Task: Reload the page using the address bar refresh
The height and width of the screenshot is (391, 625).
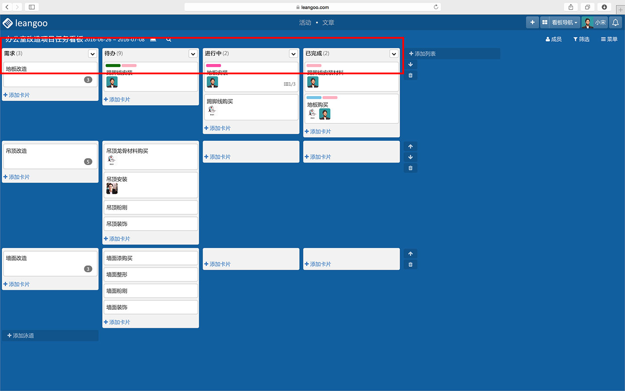Action: pyautogui.click(x=436, y=7)
